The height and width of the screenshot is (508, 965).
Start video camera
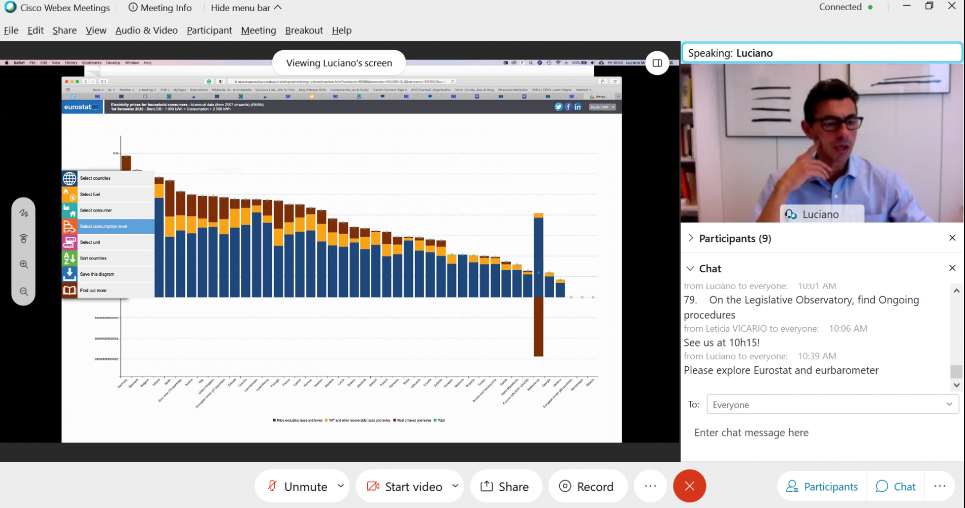405,486
